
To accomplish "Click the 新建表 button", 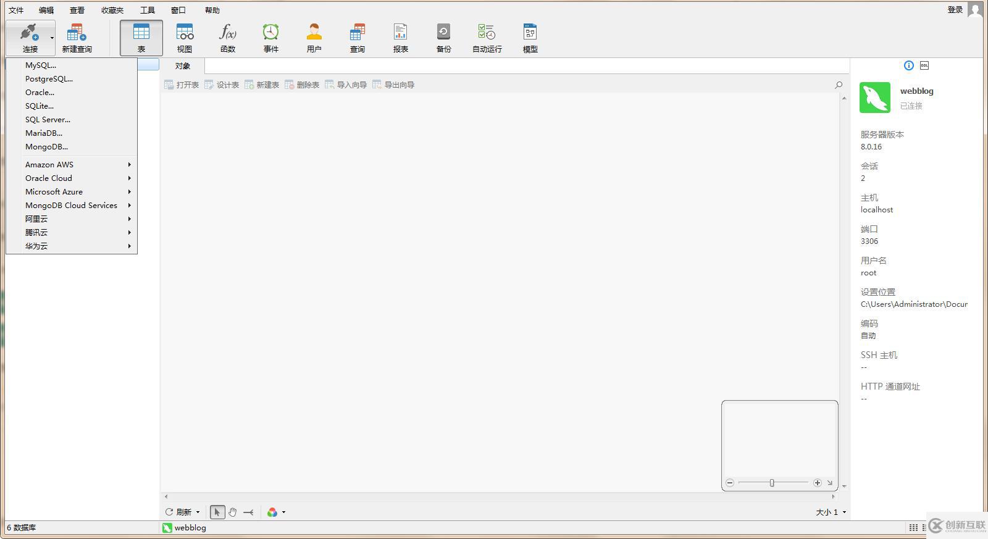I will click(x=262, y=85).
